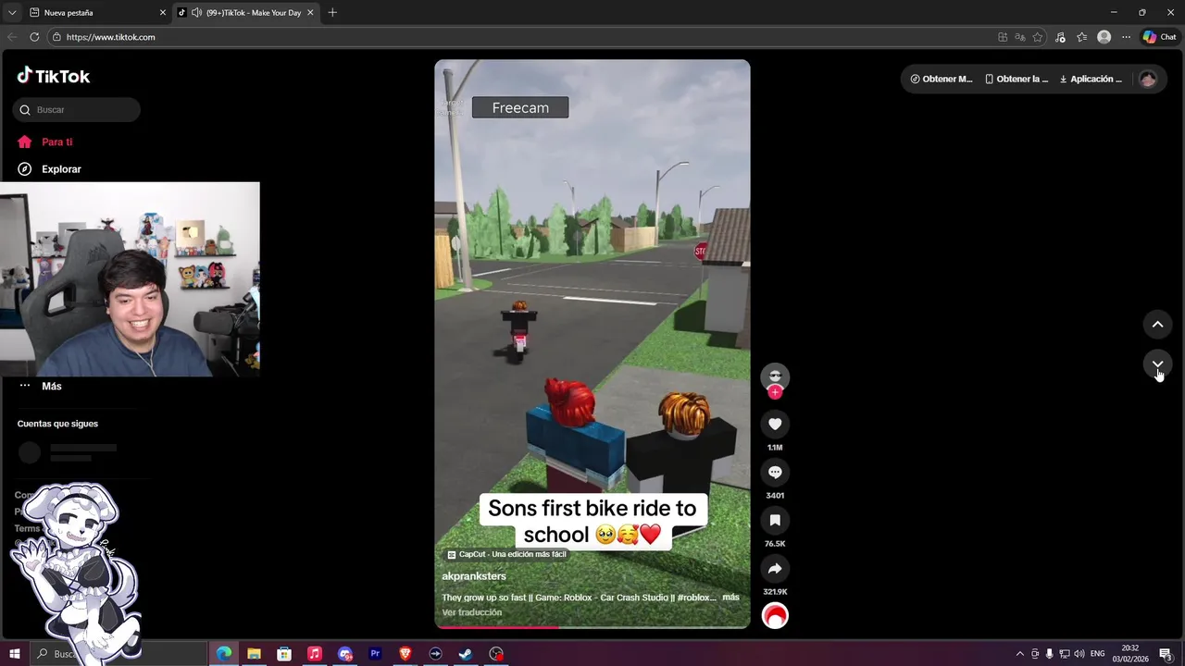The width and height of the screenshot is (1185, 666).
Task: Open the Explorar compass item
Action: click(x=50, y=169)
